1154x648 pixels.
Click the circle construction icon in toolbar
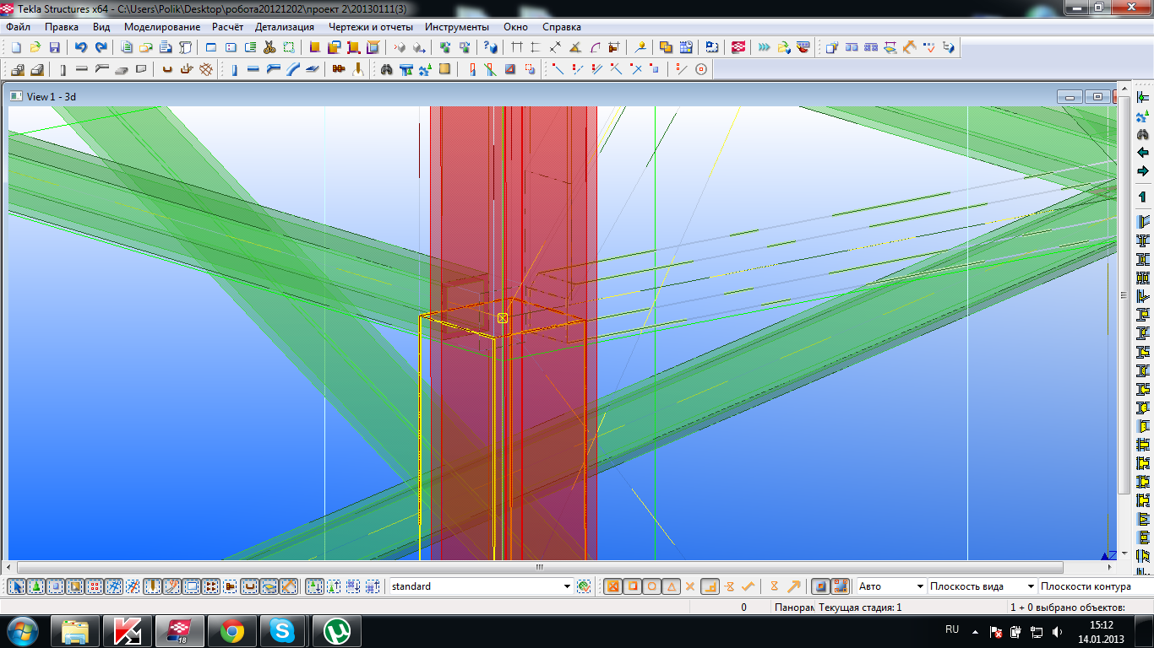(x=701, y=69)
